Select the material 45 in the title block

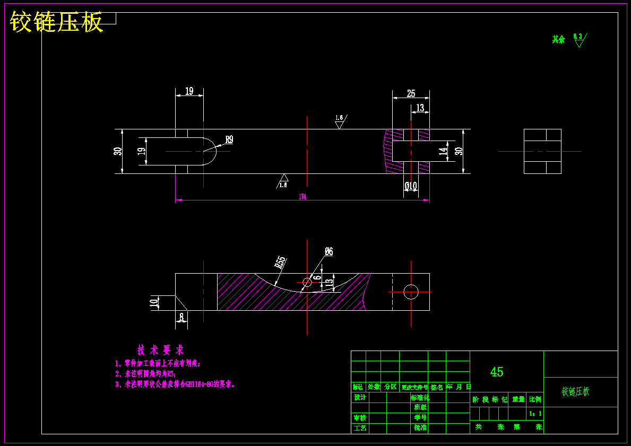(x=497, y=372)
